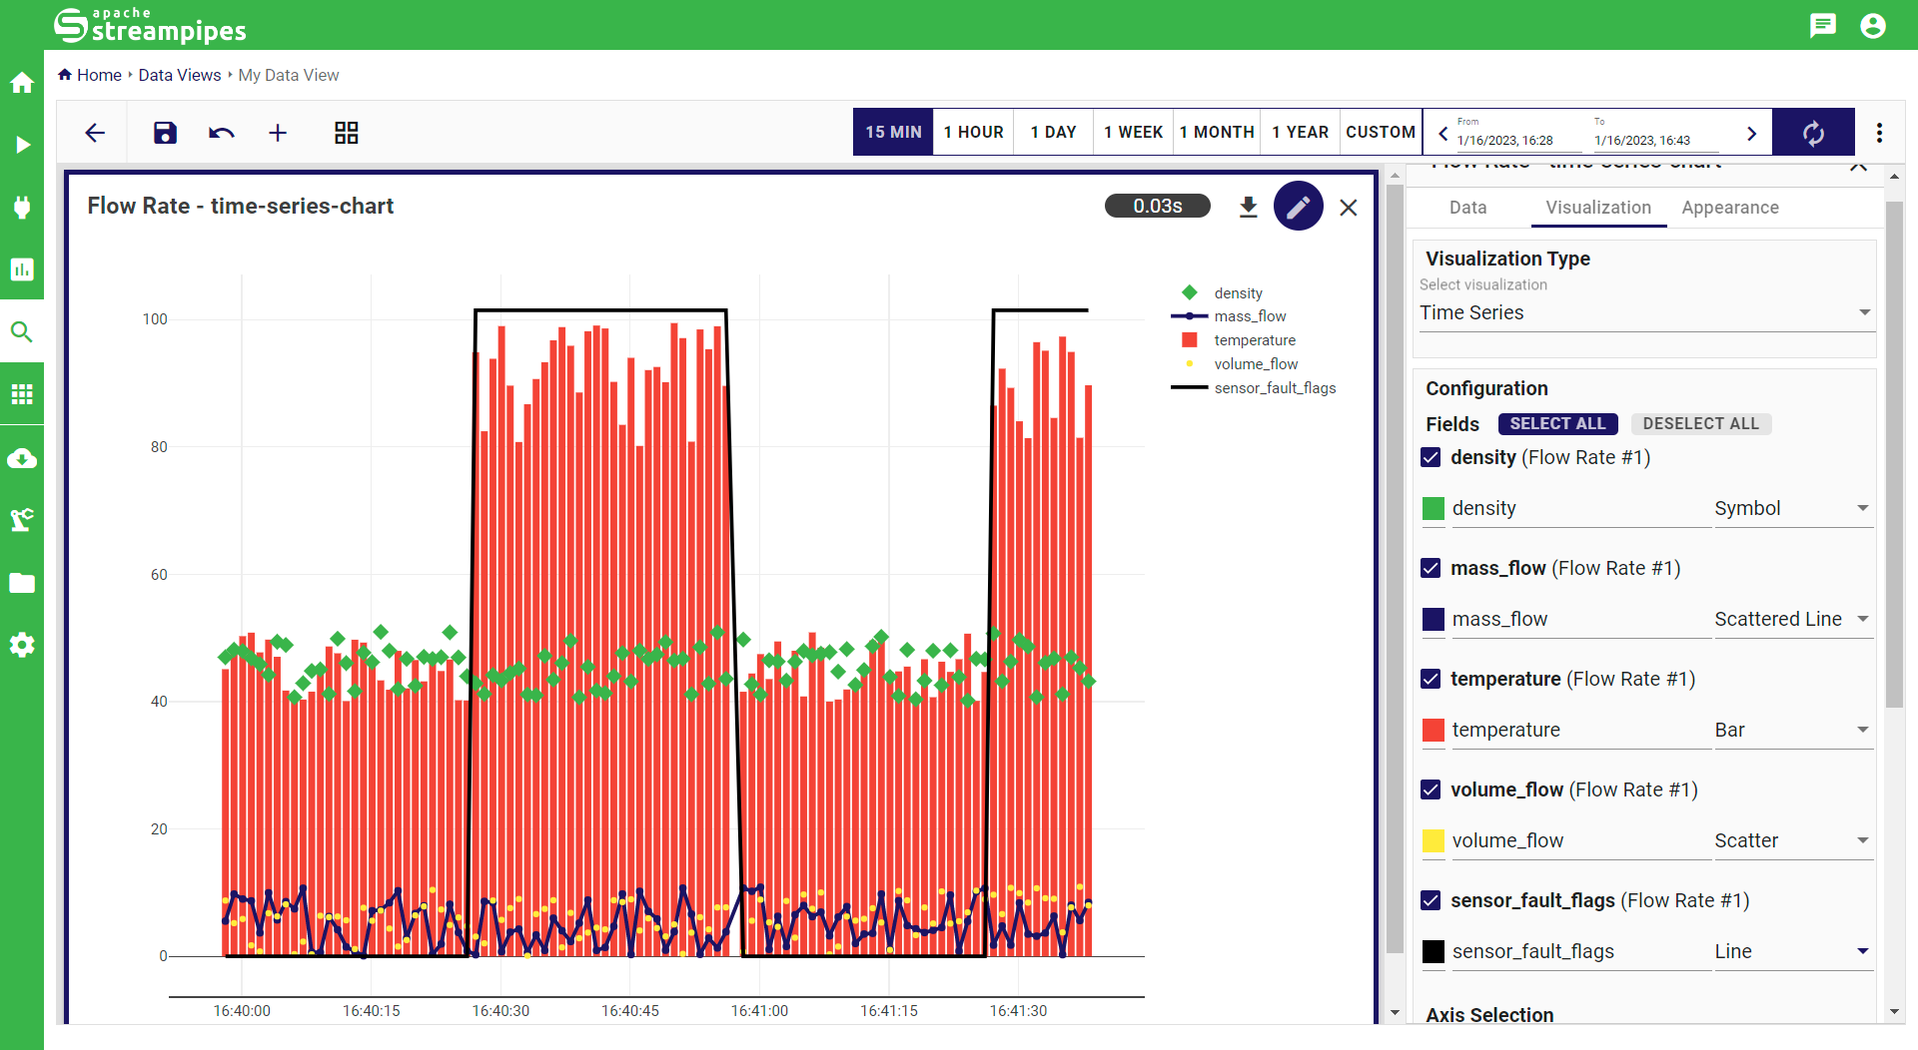Switch to the Data tab
This screenshot has width=1918, height=1050.
(1467, 208)
